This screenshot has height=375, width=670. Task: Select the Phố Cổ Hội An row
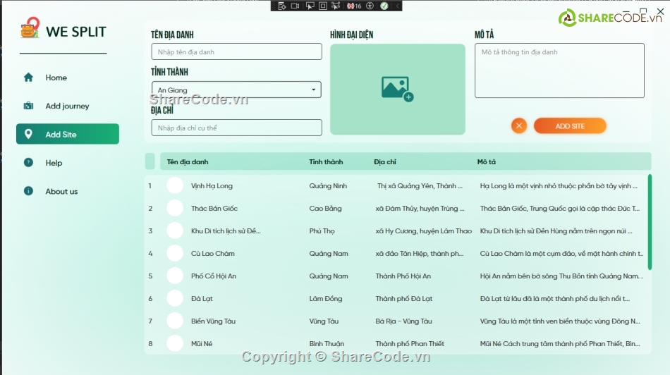click(395, 276)
